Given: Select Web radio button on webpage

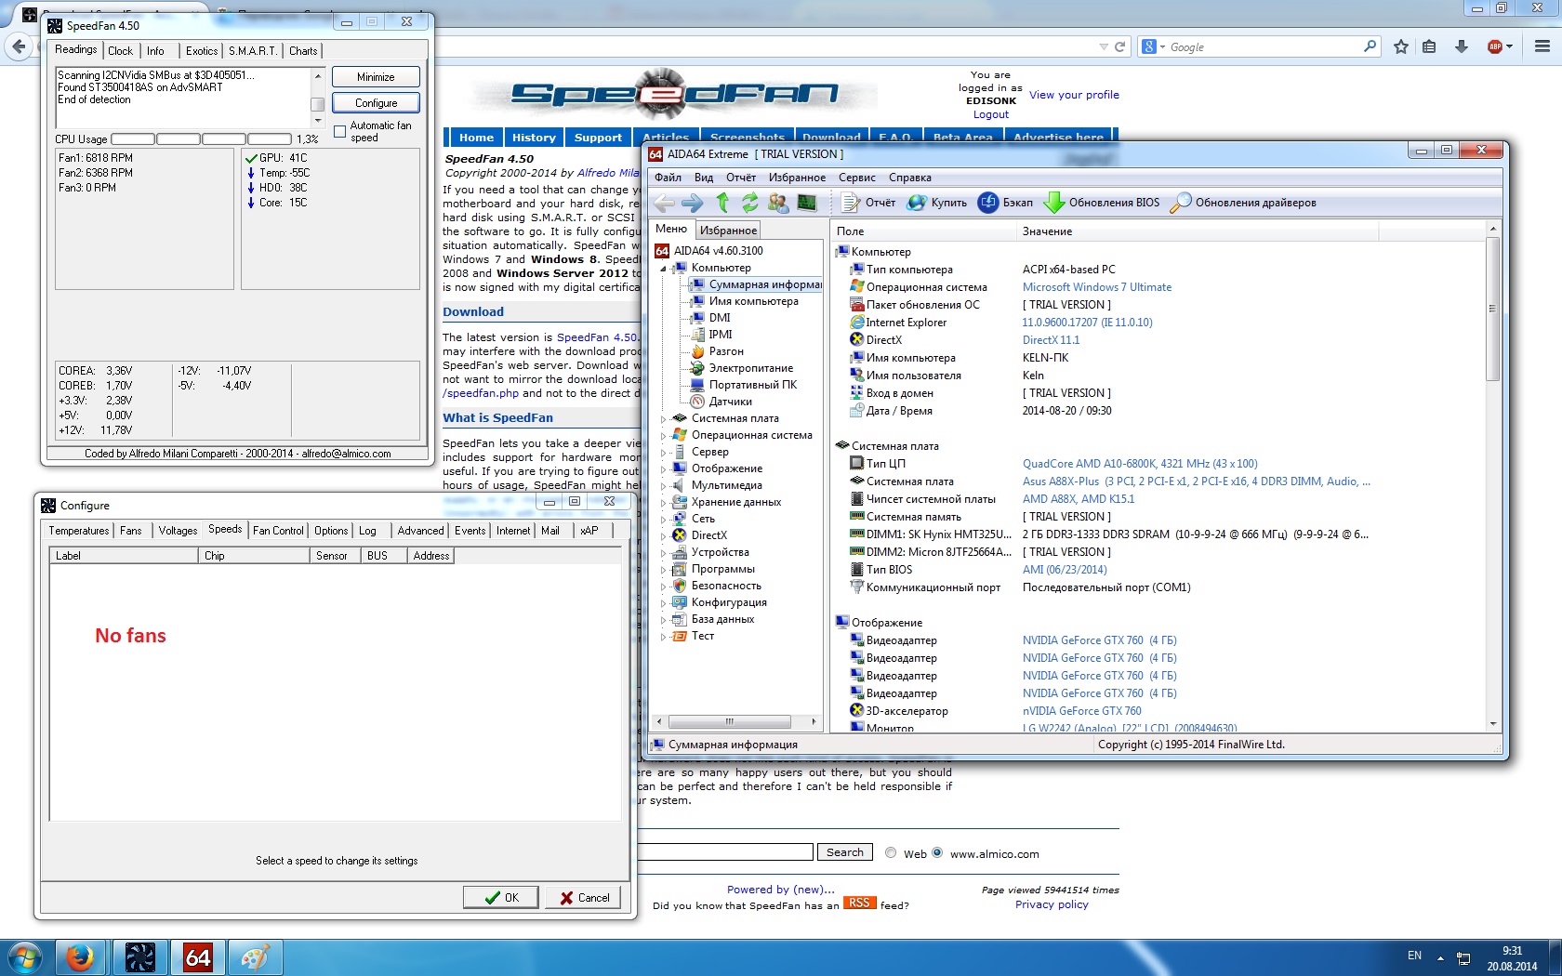Looking at the screenshot, I should pos(891,852).
